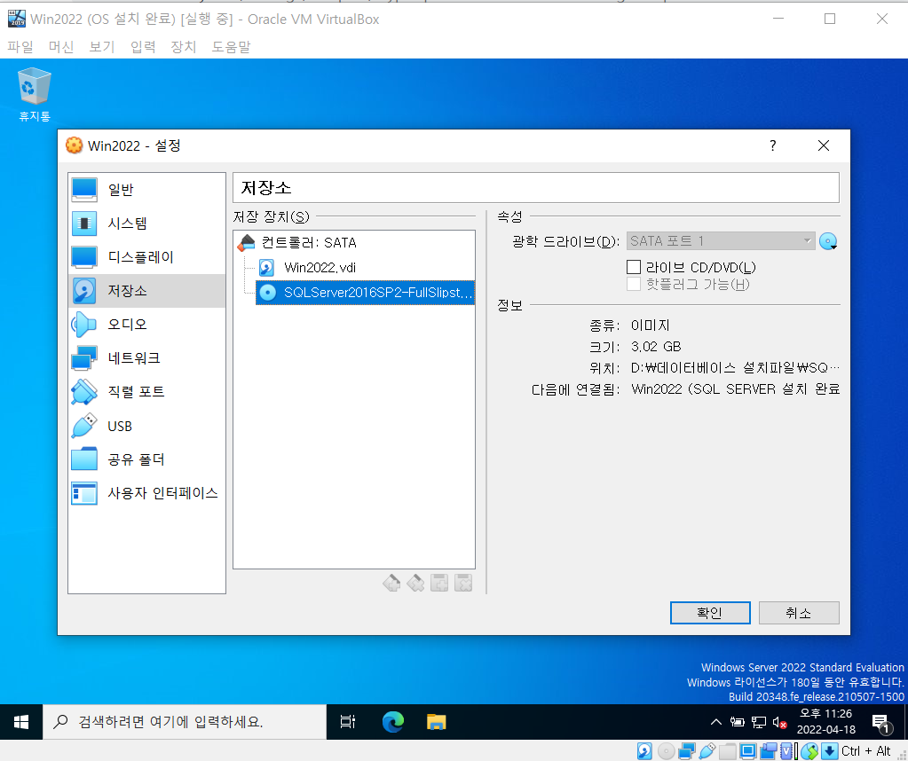Image resolution: width=908 pixels, height=761 pixels.
Task: Select 저장소 (Storage) in the sidebar
Action: 146,291
